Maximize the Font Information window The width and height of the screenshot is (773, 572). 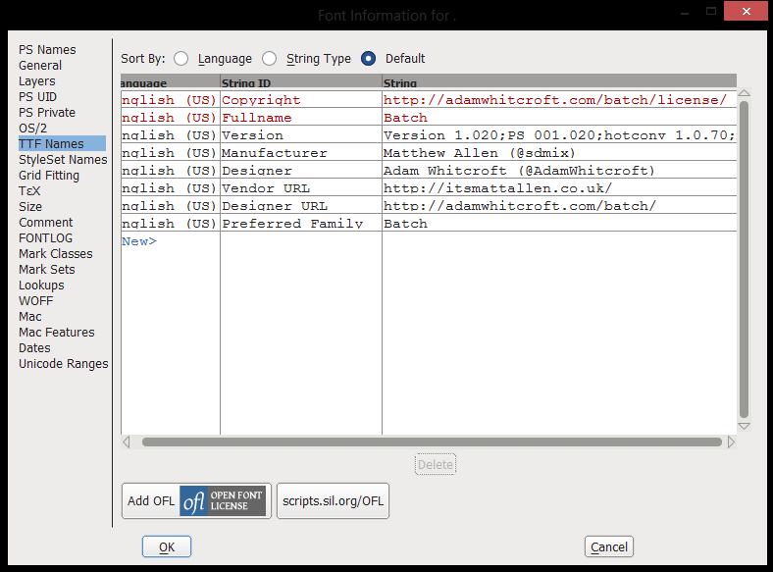(711, 11)
